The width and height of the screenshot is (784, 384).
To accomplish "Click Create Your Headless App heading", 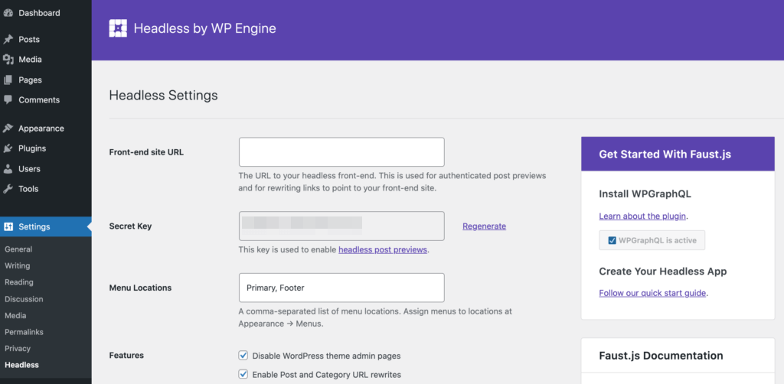I will point(663,272).
